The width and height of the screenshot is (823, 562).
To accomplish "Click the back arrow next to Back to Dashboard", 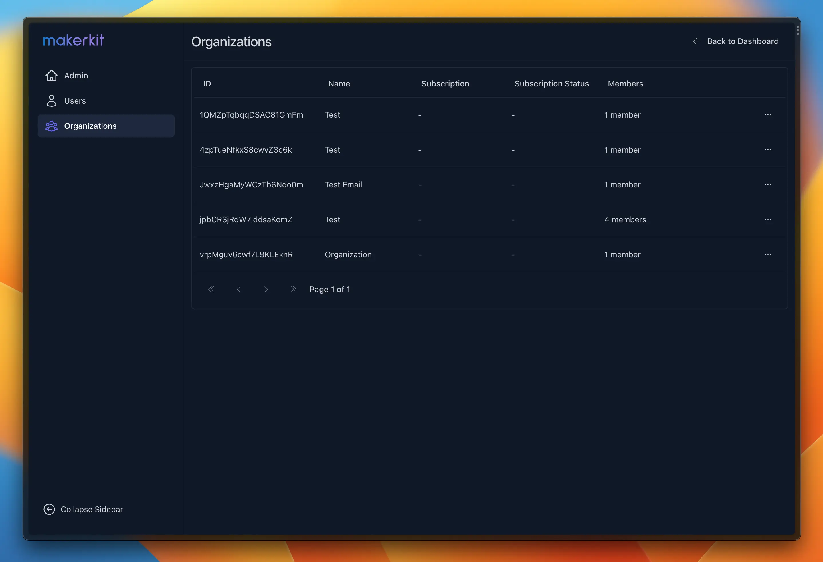I will coord(696,41).
